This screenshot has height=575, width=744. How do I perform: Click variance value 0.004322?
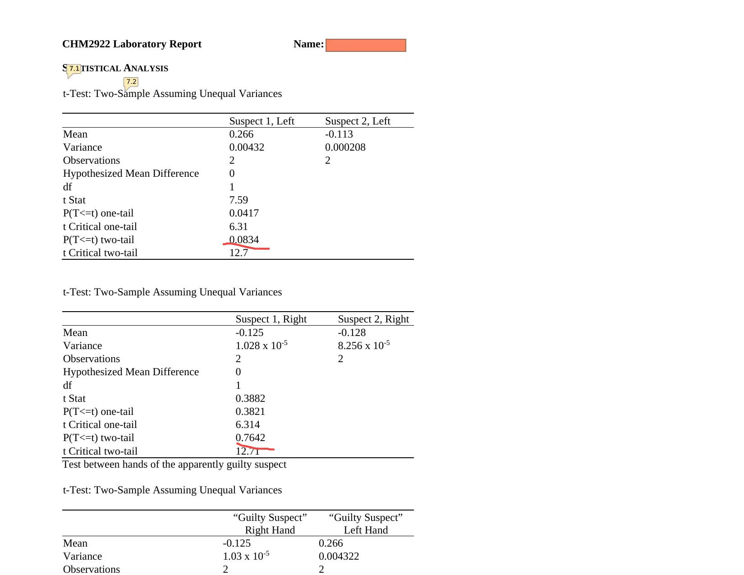pos(339,557)
